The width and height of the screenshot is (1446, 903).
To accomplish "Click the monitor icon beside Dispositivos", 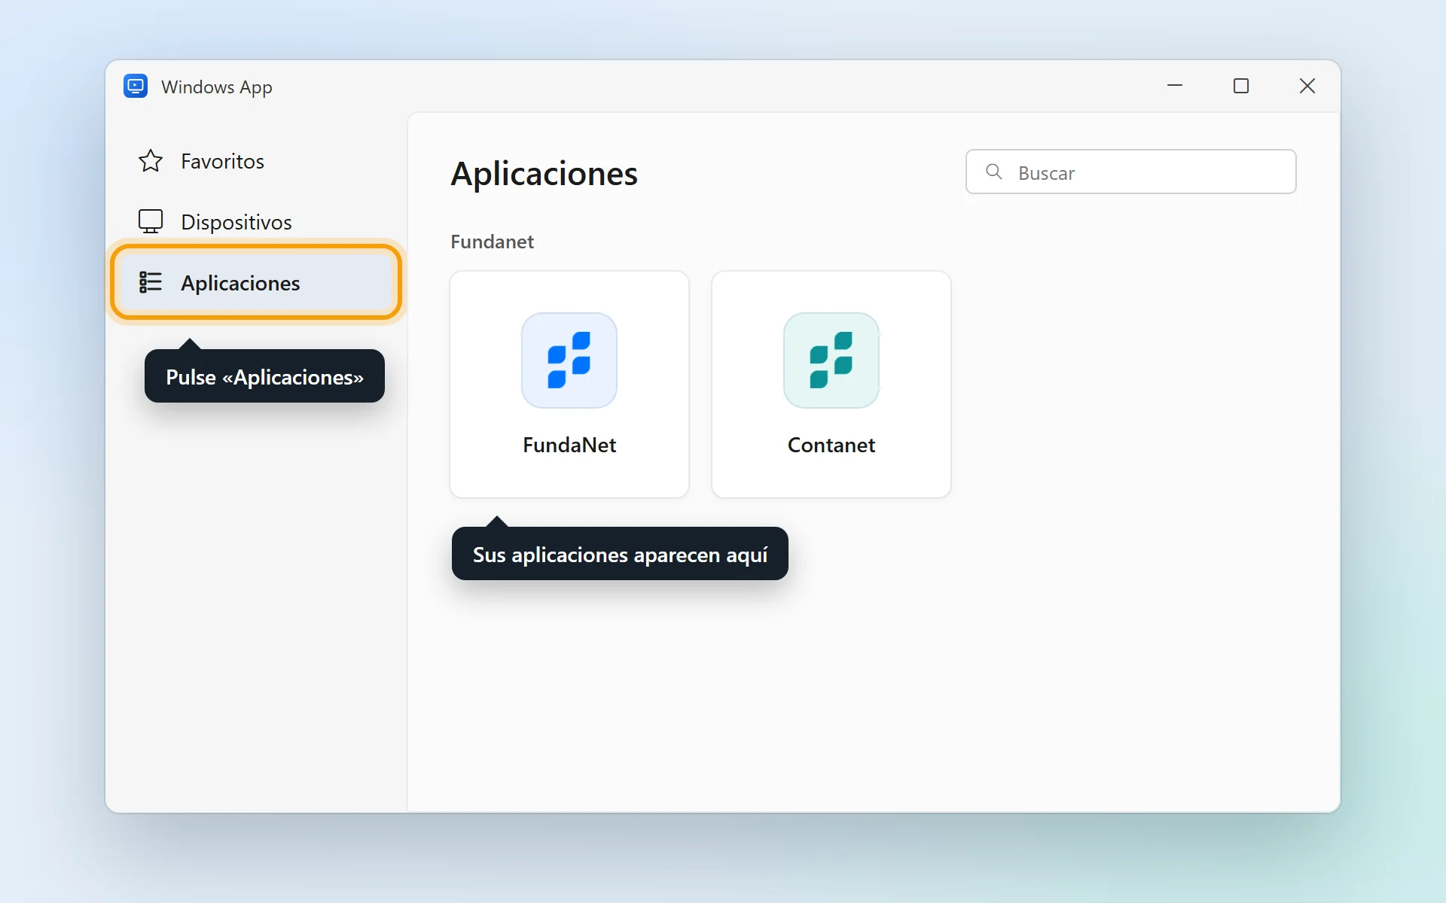I will 151,221.
